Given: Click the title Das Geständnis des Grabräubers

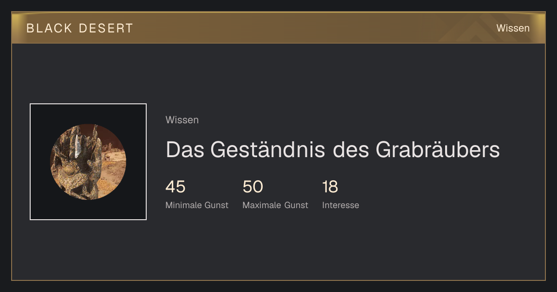Looking at the screenshot, I should pyautogui.click(x=332, y=150).
